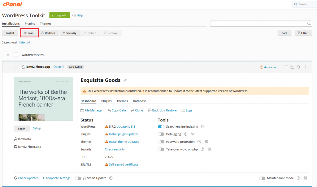Click the Exquisite Goods site preview thumbnail

click(43, 99)
